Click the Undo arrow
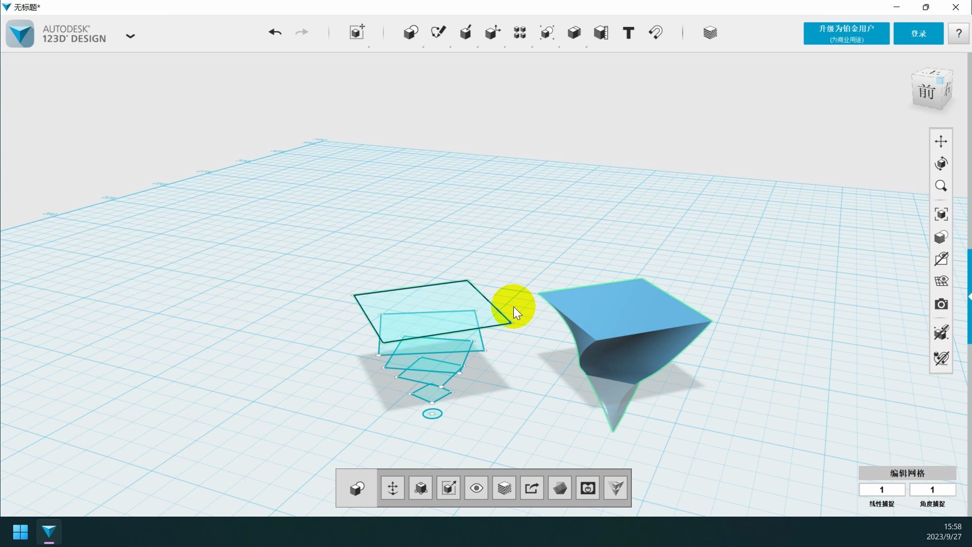Screen dimensions: 972x547 click(275, 33)
